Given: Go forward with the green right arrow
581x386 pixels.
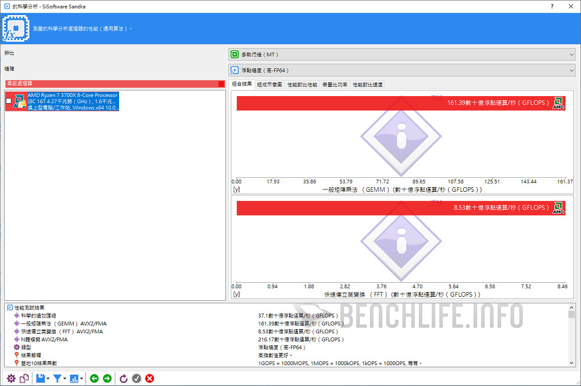Looking at the screenshot, I should tap(107, 378).
